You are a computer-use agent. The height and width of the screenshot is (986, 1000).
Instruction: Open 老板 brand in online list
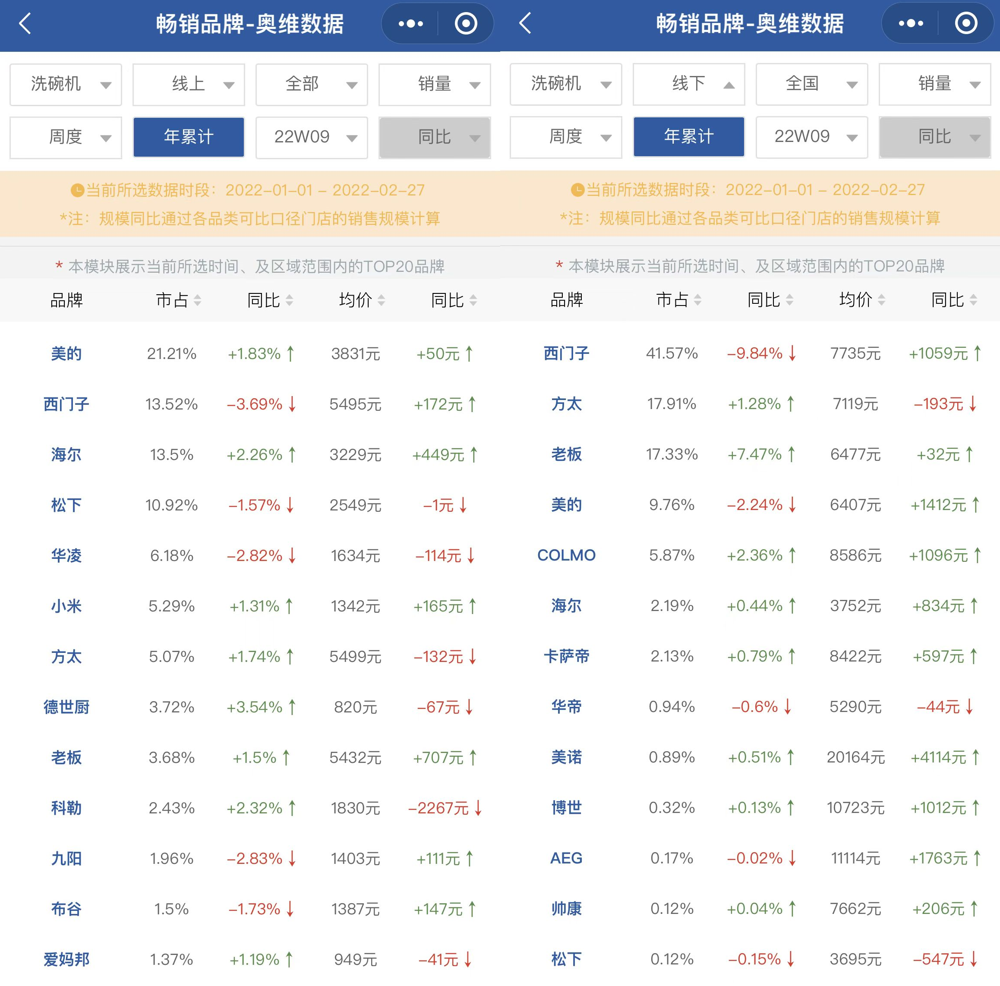point(66,758)
